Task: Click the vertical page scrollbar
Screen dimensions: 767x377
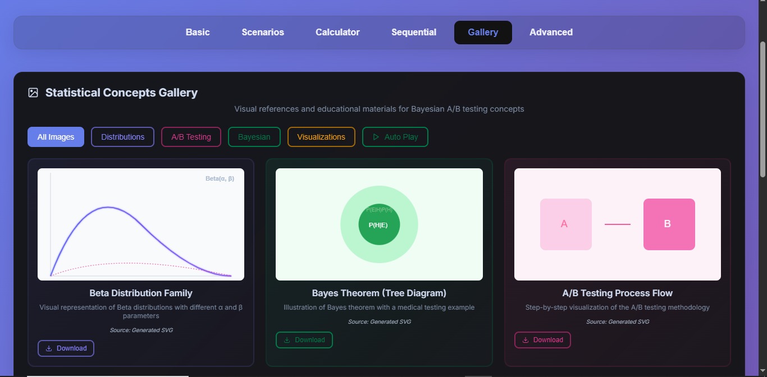Action: [x=763, y=110]
